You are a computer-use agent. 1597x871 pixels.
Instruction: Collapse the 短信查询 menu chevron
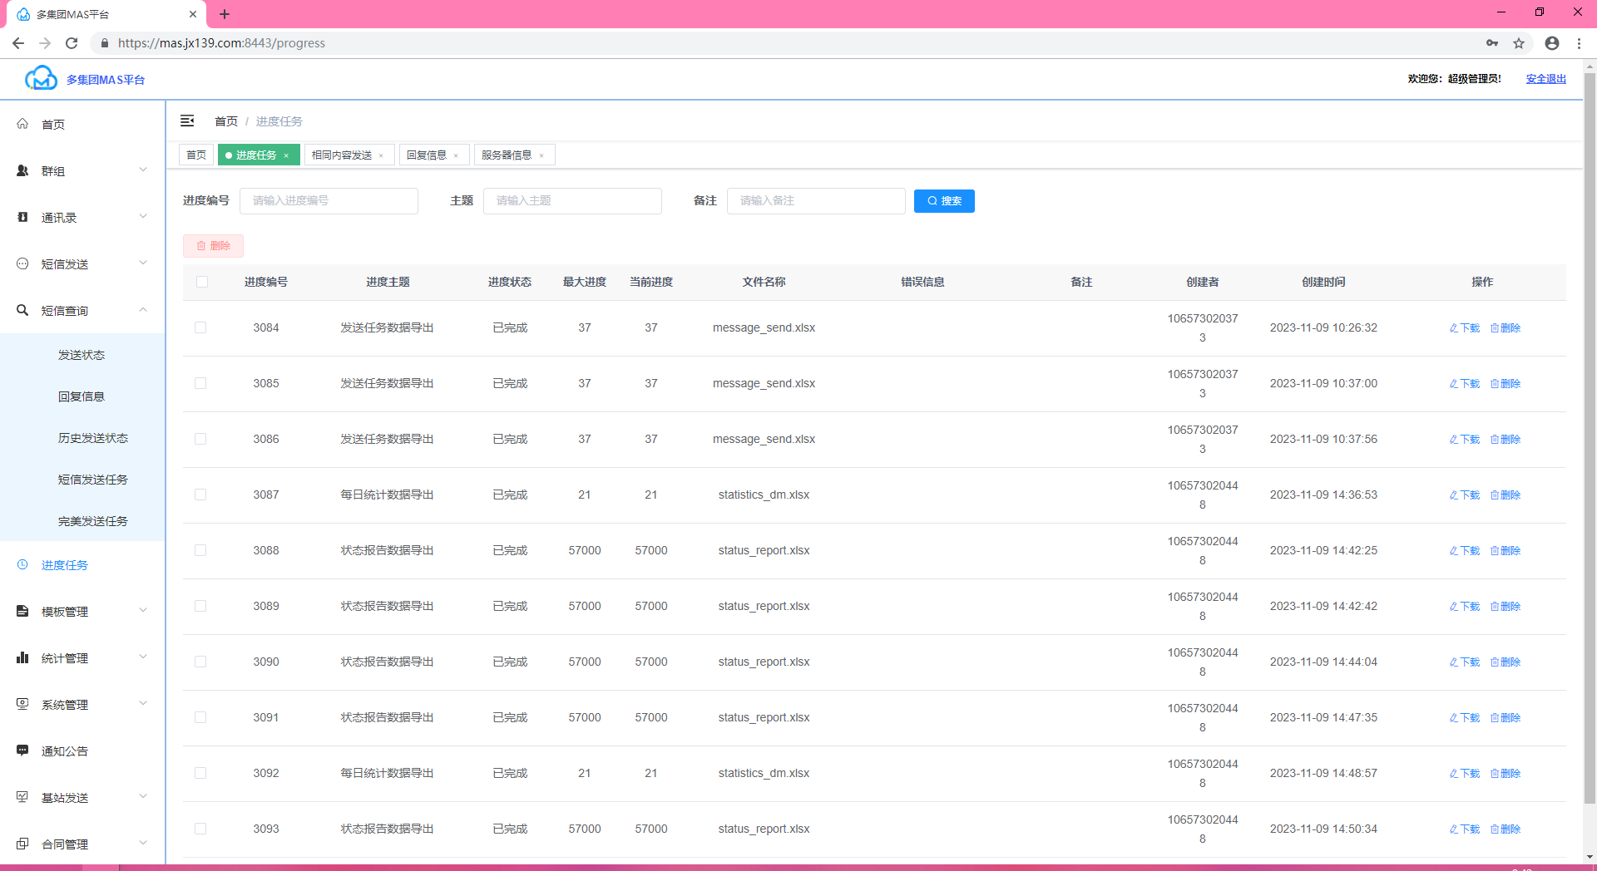coord(143,309)
